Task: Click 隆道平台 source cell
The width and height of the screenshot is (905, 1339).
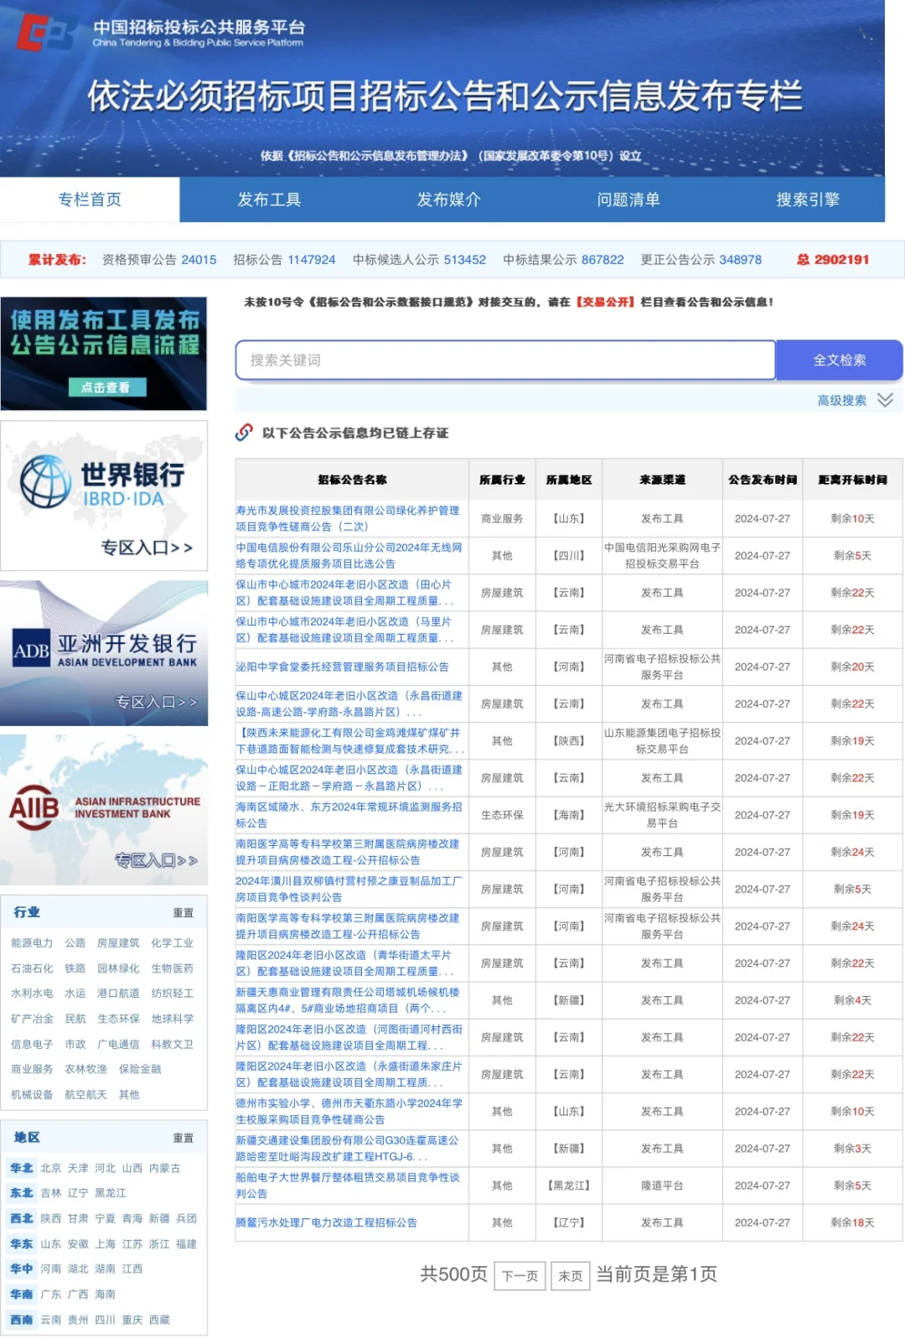Action: click(662, 1186)
